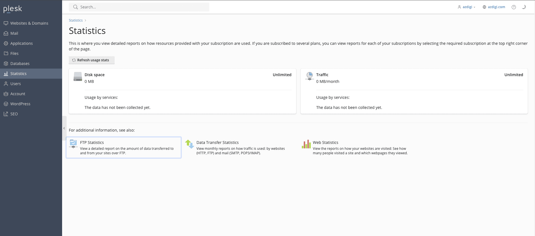
Task: Expand the azdigi user account dropdown
Action: click(x=467, y=7)
